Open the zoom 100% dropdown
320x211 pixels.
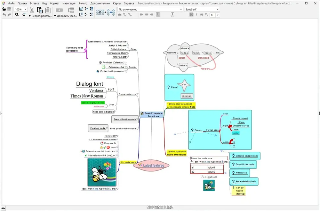pyautogui.click(x=20, y=9)
